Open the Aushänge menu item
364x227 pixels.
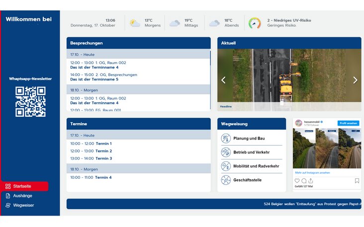point(22,196)
